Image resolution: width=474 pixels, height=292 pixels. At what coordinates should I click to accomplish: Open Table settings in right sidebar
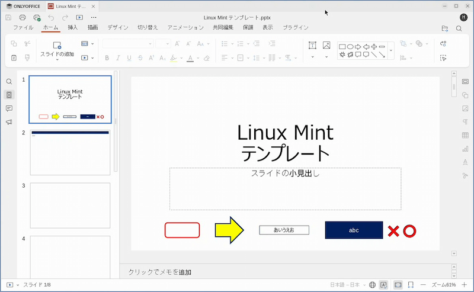[465, 136]
